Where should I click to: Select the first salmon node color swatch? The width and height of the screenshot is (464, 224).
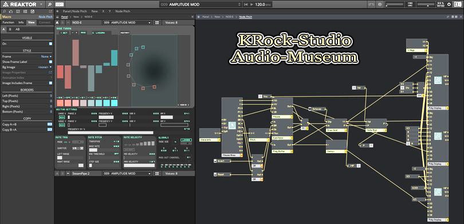point(60,103)
